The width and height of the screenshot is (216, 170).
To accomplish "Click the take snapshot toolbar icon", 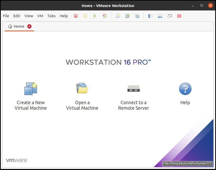I will pyautogui.click(x=118, y=16).
